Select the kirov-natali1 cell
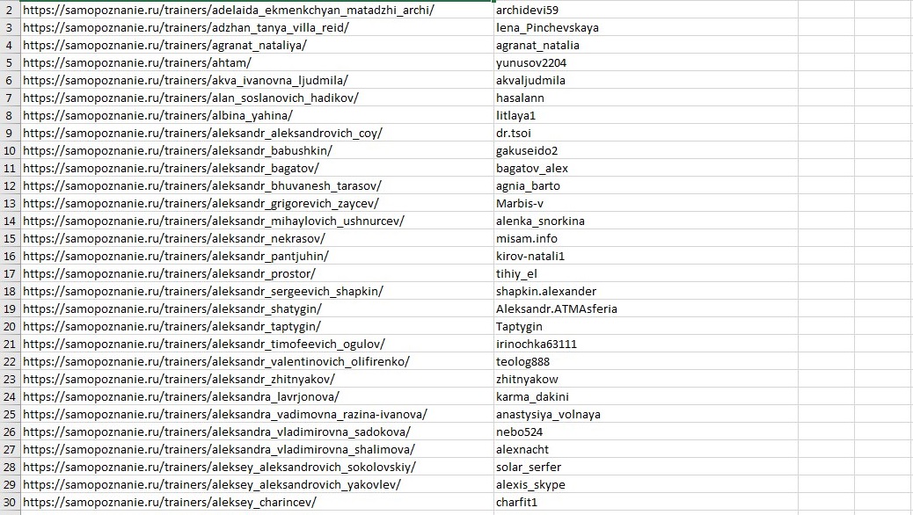Screen dimensions: 913x515 coord(646,256)
